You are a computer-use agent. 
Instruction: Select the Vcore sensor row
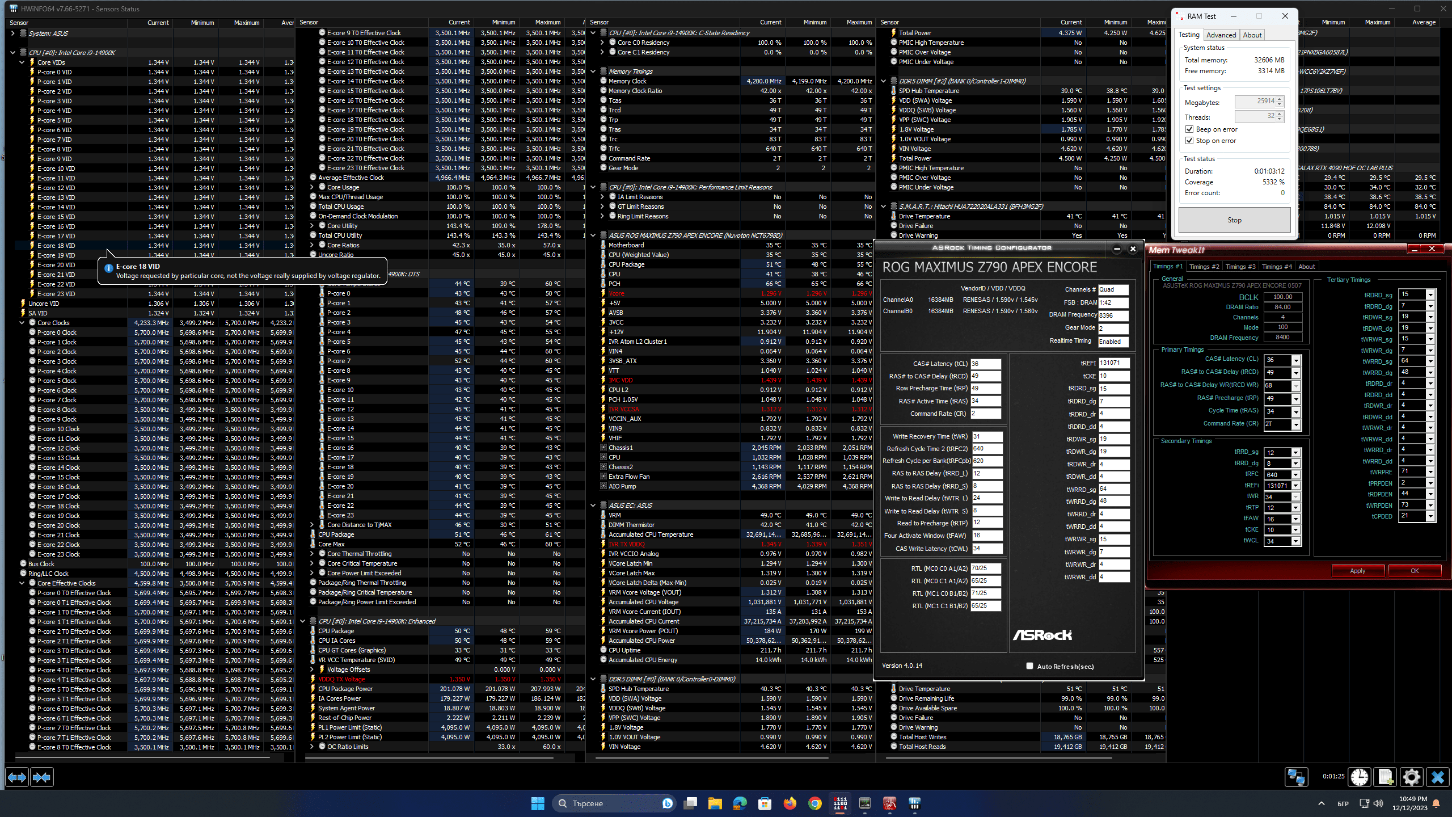[x=732, y=293]
